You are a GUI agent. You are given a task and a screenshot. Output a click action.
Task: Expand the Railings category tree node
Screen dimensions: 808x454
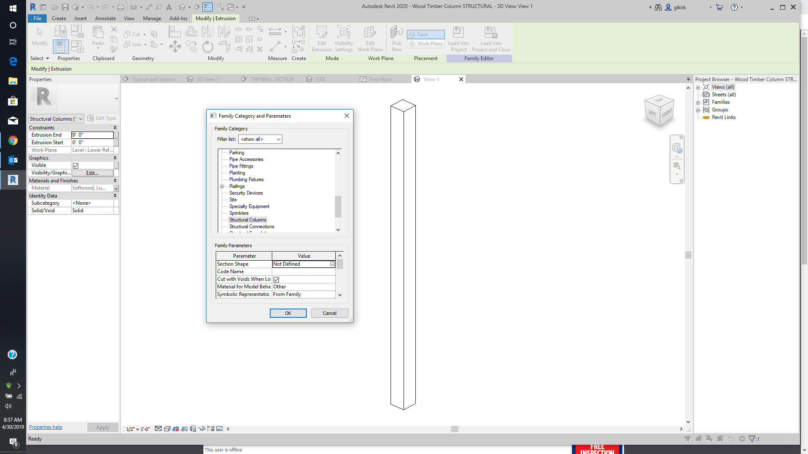tap(222, 186)
